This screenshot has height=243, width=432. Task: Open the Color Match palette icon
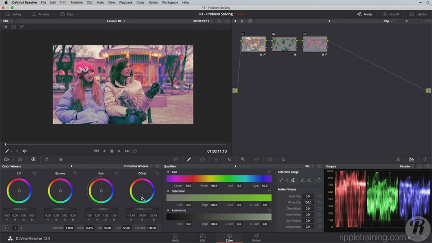point(20,159)
